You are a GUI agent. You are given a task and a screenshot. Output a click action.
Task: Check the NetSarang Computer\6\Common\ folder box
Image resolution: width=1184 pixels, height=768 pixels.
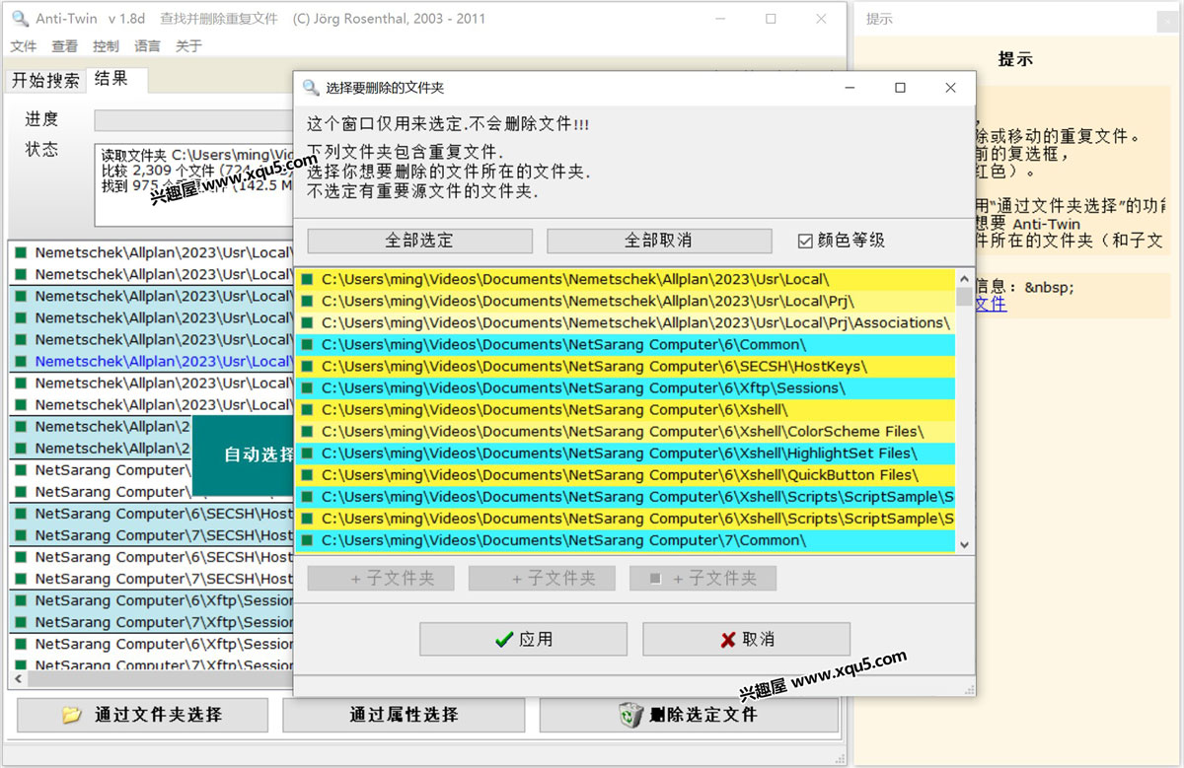click(x=307, y=345)
